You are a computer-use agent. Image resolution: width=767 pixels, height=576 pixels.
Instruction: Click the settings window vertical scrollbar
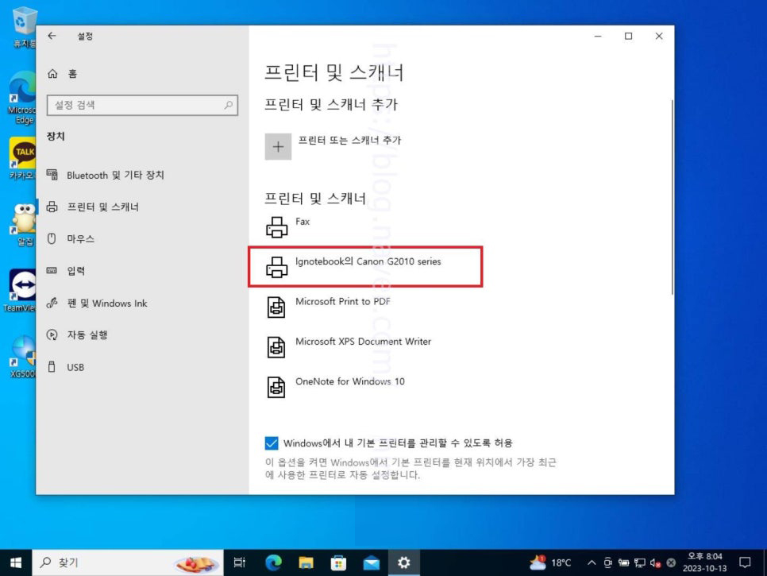coord(672,197)
